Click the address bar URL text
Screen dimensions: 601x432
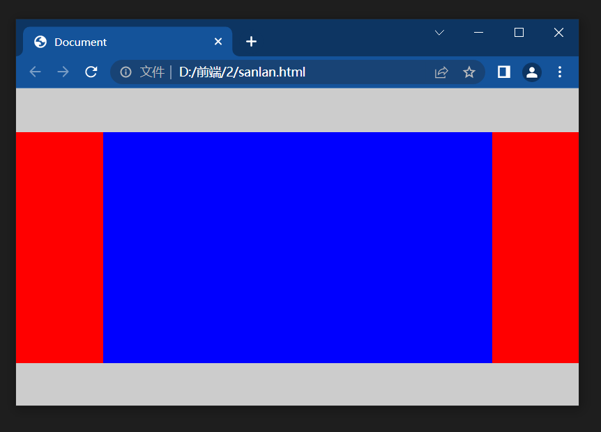click(x=242, y=72)
